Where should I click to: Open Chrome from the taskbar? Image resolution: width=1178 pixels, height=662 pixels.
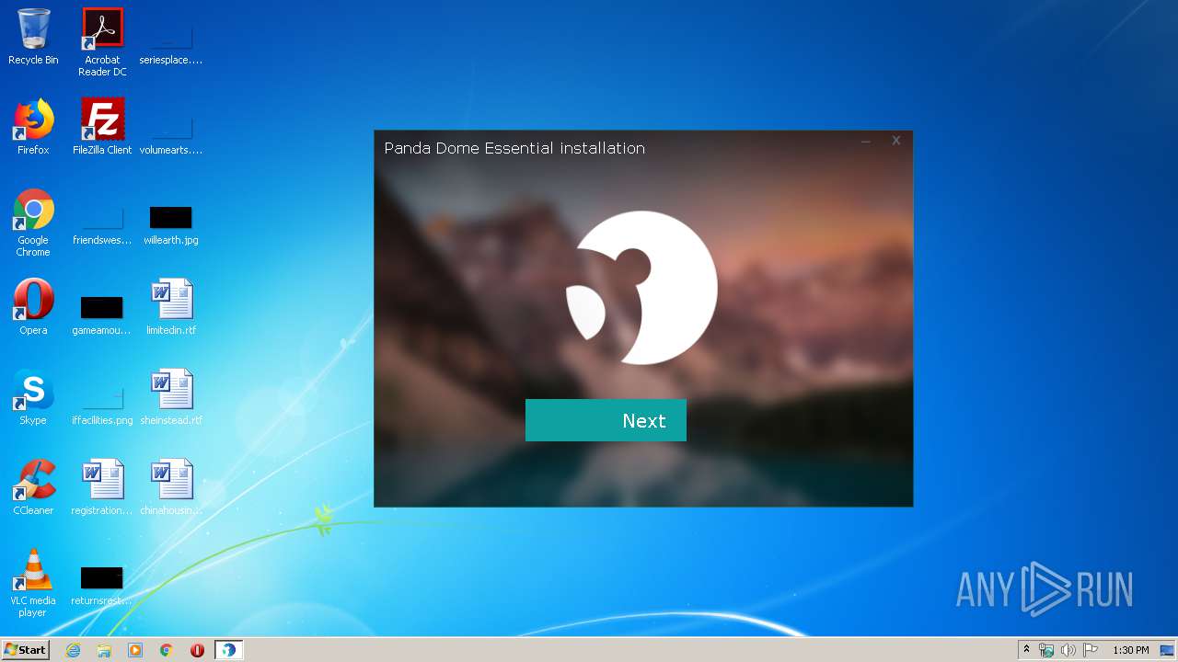(x=167, y=650)
